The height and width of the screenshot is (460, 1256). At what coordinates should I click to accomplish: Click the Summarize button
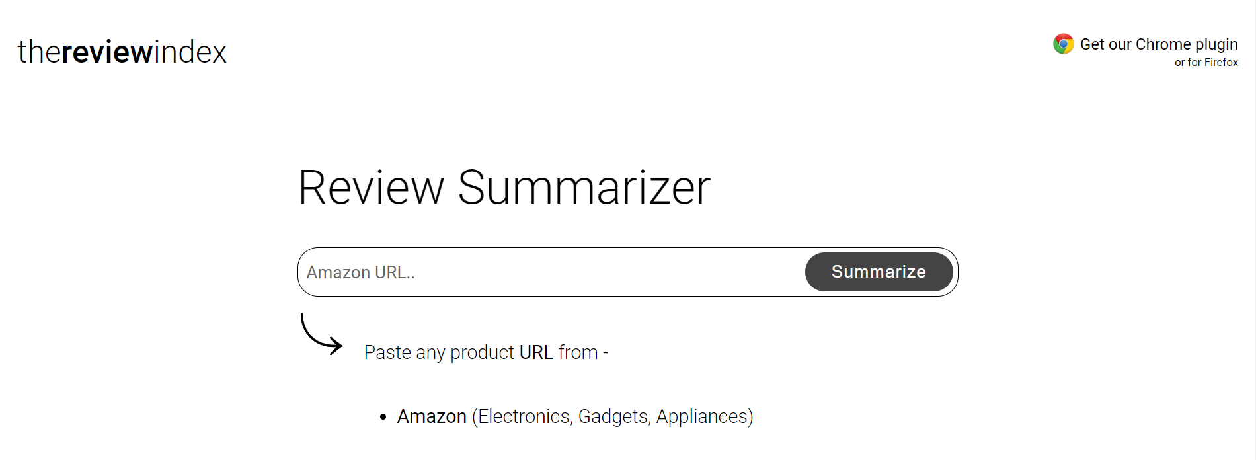pyautogui.click(x=879, y=272)
